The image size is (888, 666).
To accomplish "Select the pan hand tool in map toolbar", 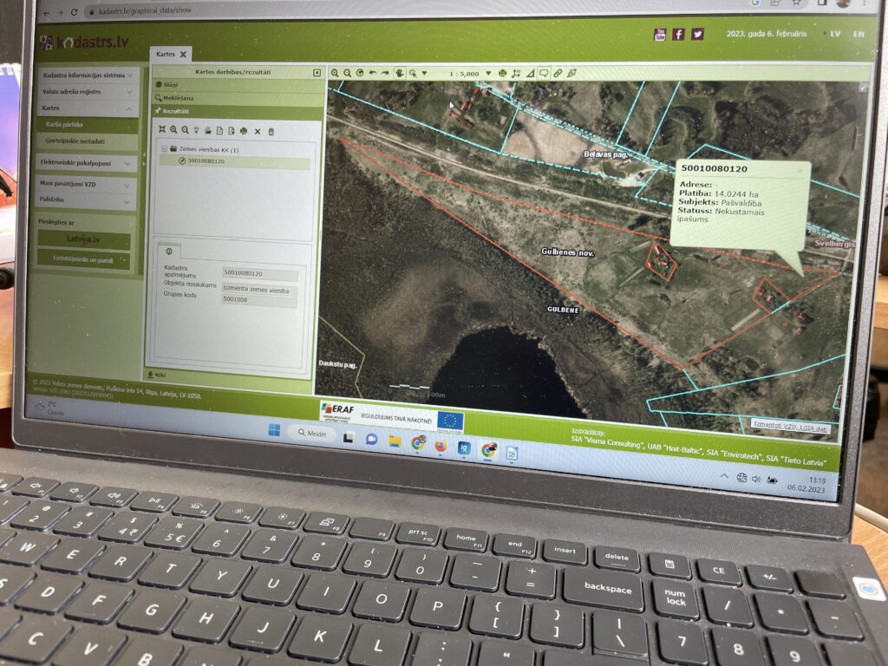I will click(399, 74).
